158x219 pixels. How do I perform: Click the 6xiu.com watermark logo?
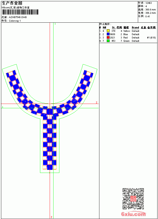point(134,214)
